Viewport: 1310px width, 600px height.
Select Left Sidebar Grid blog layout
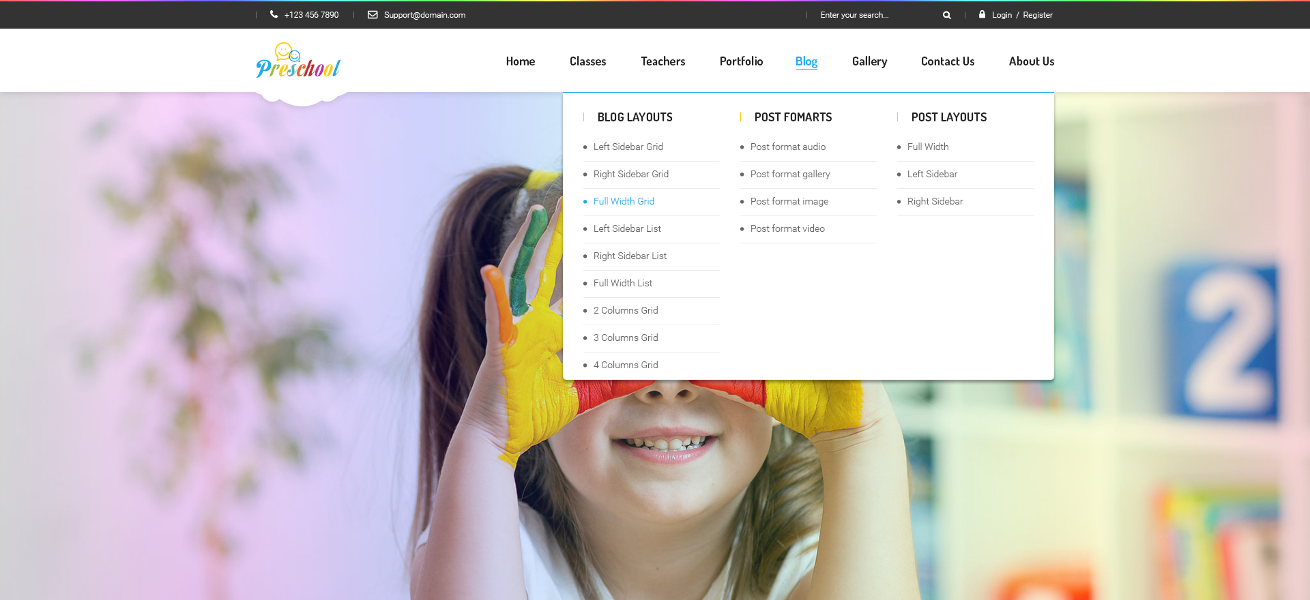click(628, 147)
